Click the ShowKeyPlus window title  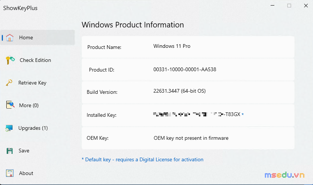pos(20,8)
